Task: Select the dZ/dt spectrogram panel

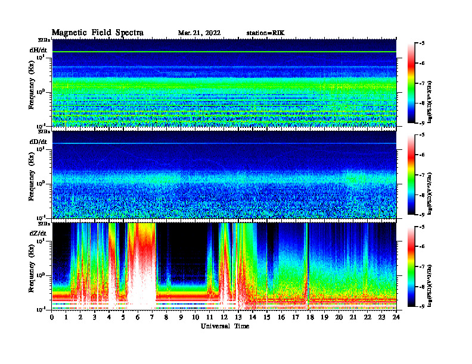Action: [224, 266]
